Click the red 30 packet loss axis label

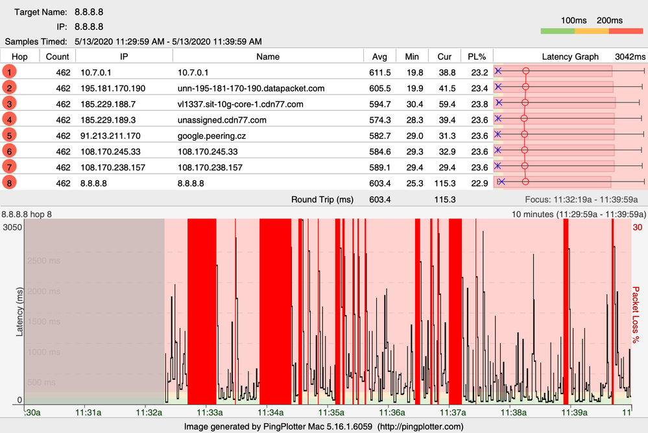pyautogui.click(x=637, y=228)
